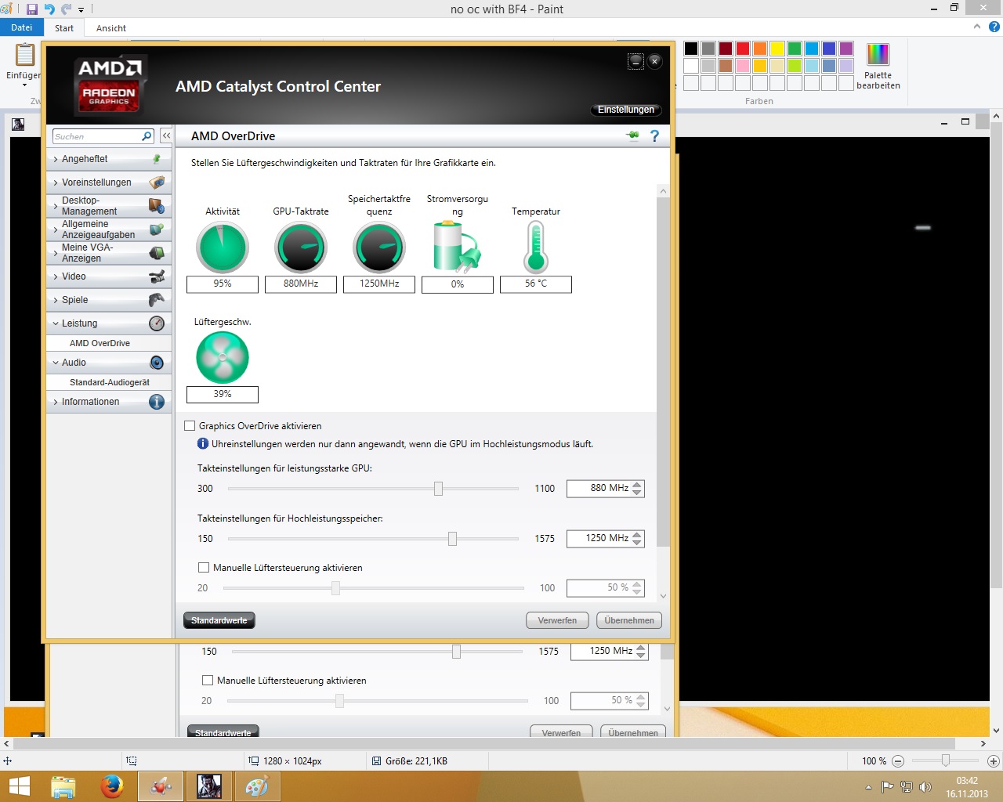Open the Datei menu in Paint
Screen dimensions: 1003x802
coord(22,27)
